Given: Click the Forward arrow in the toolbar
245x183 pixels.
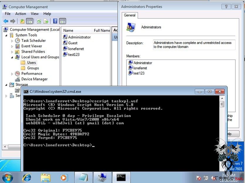Looking at the screenshot, I should click(13, 21).
